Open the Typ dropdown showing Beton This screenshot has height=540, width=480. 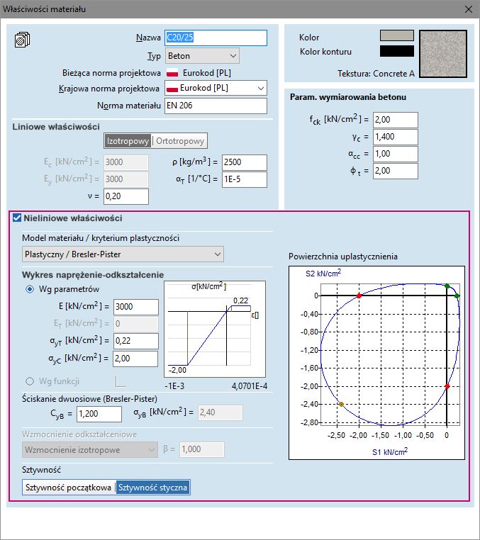click(x=202, y=55)
